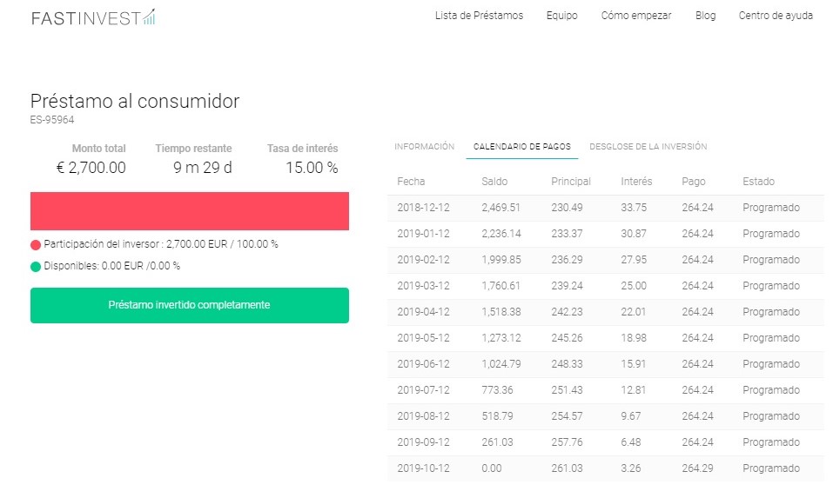Click the green Disponibles indicator dot
Viewport: 833px width, 498px height.
pos(36,266)
